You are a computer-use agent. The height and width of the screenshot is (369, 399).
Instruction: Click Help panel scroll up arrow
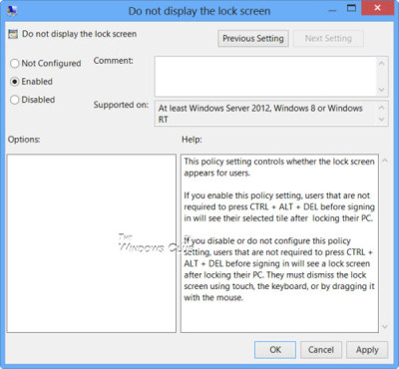385,161
